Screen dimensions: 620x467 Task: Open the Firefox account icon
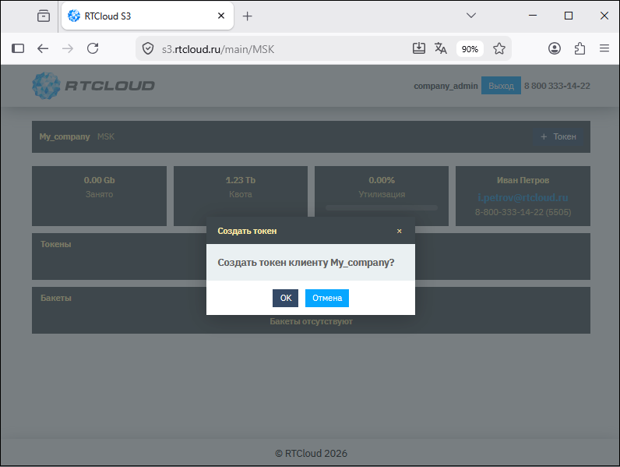[555, 48]
